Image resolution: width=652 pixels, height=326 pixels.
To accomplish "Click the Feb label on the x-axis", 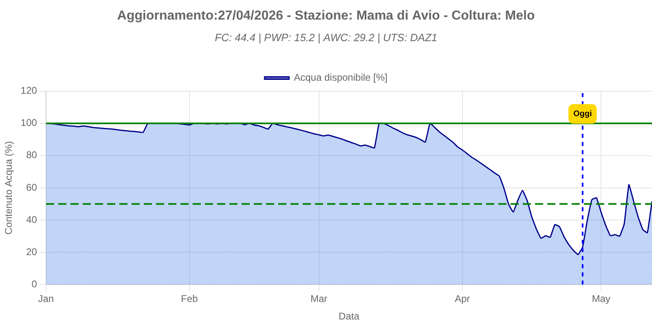I will coord(189,299).
